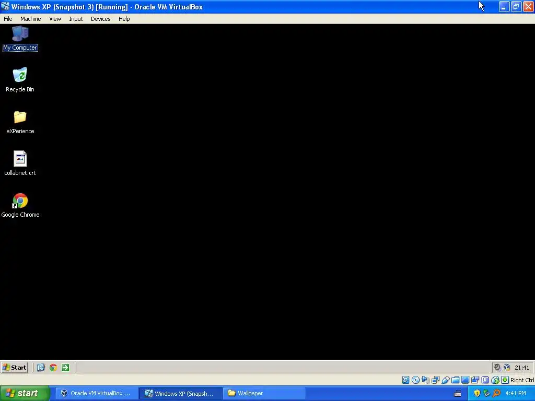Viewport: 535px width, 401px height.
Task: Open the host green start menu button
Action: point(25,393)
